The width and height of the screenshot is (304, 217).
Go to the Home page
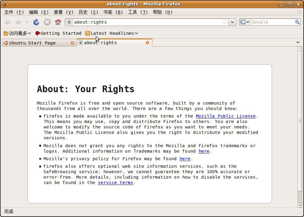click(58, 22)
